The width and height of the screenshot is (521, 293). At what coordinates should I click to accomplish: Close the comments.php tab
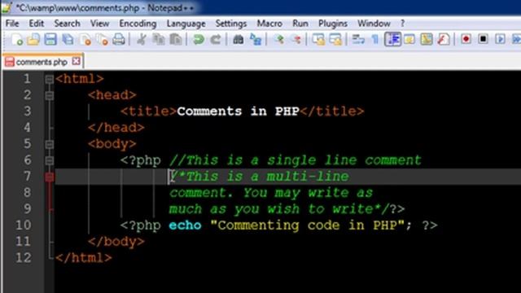coord(76,61)
